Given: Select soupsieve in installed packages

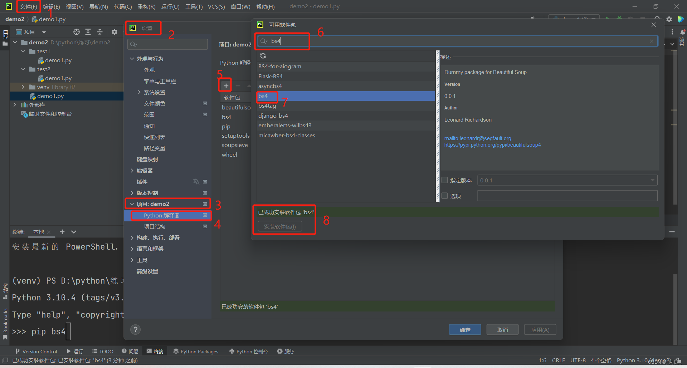Looking at the screenshot, I should tap(235, 145).
